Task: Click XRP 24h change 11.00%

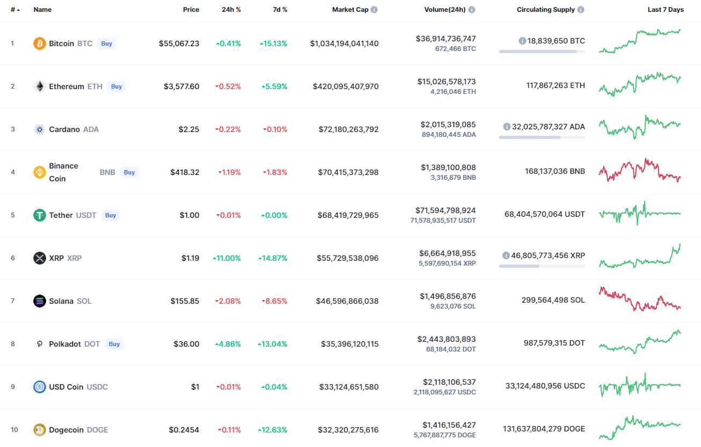Action: click(227, 258)
